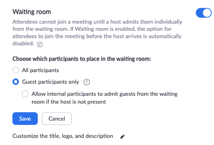The image size is (214, 145).
Task: Click the pencil icon to edit customization
Action: [x=123, y=137]
